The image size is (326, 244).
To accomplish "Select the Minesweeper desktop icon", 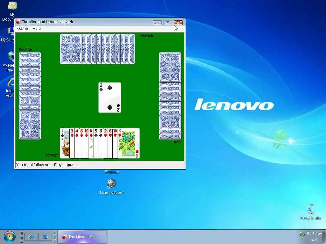I will pyautogui.click(x=112, y=187).
